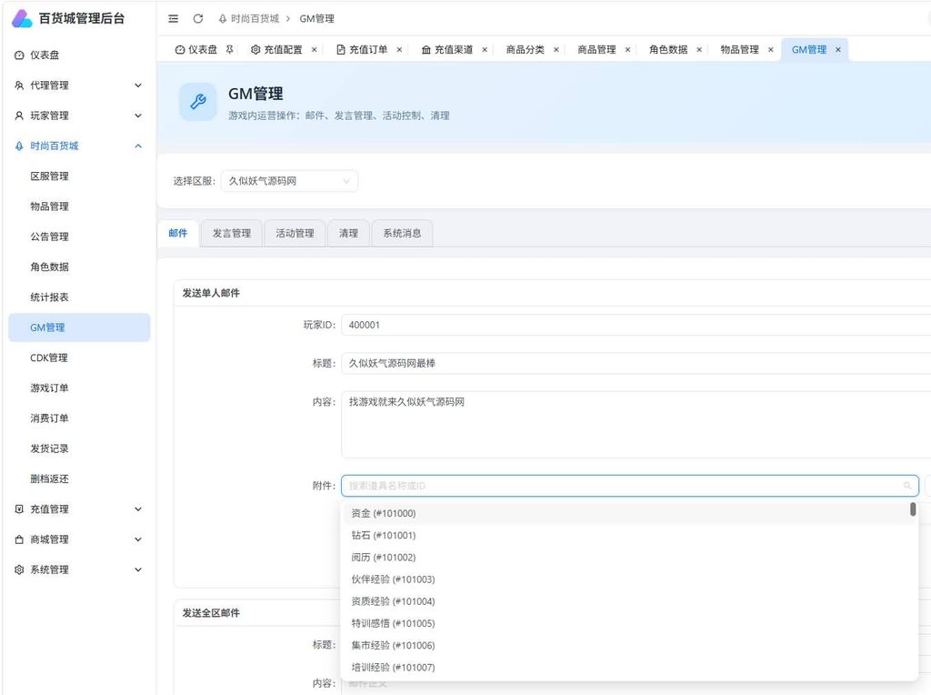Expand the 玩家管理 menu chevron
The image size is (931, 695).
coord(138,116)
